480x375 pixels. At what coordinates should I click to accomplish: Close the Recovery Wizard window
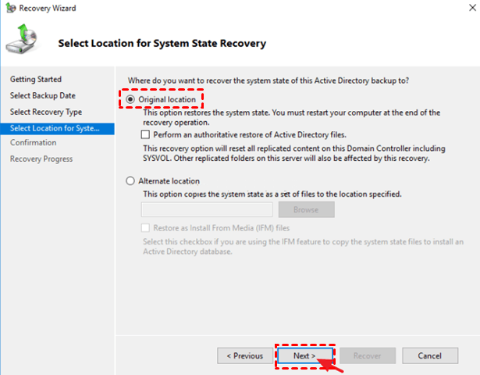coord(472,8)
